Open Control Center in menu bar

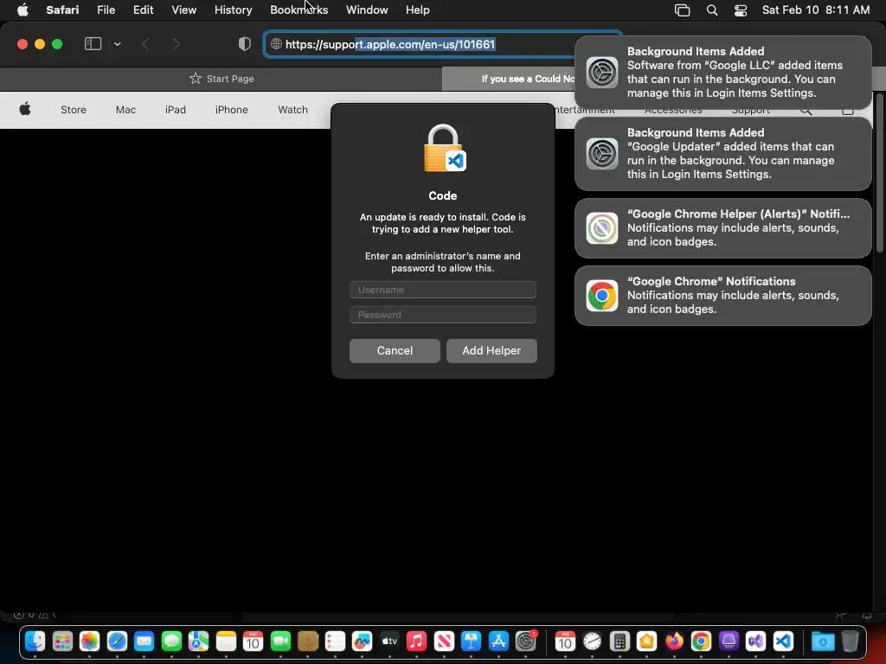741,10
